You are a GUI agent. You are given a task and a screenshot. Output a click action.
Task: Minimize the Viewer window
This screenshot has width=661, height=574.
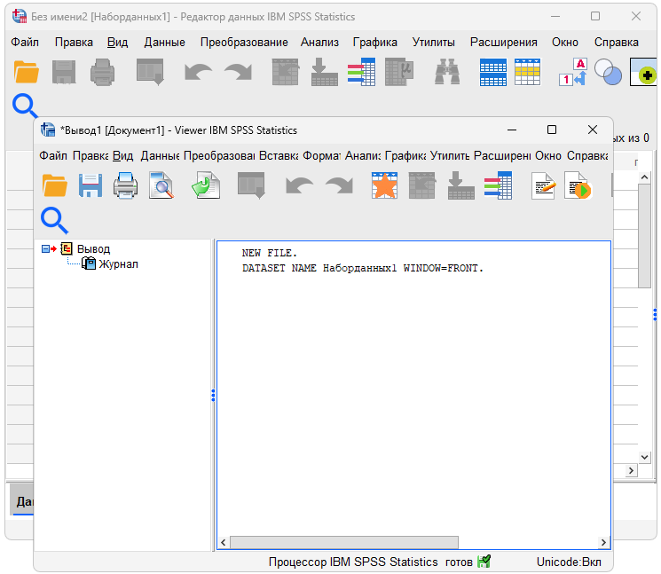pos(512,130)
